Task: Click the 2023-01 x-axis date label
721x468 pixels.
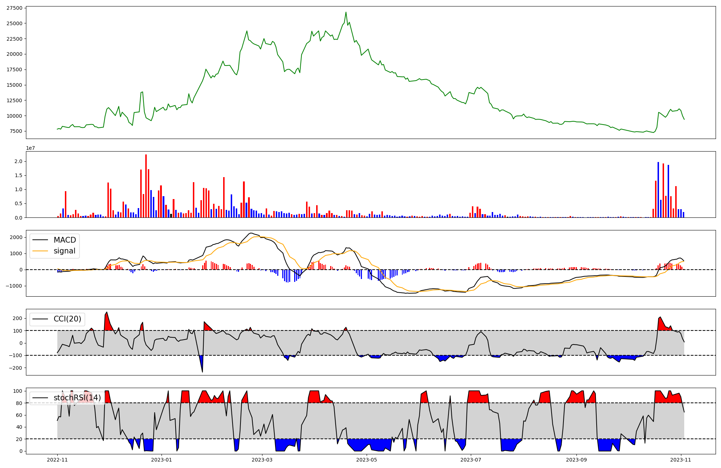Action: tap(162, 460)
